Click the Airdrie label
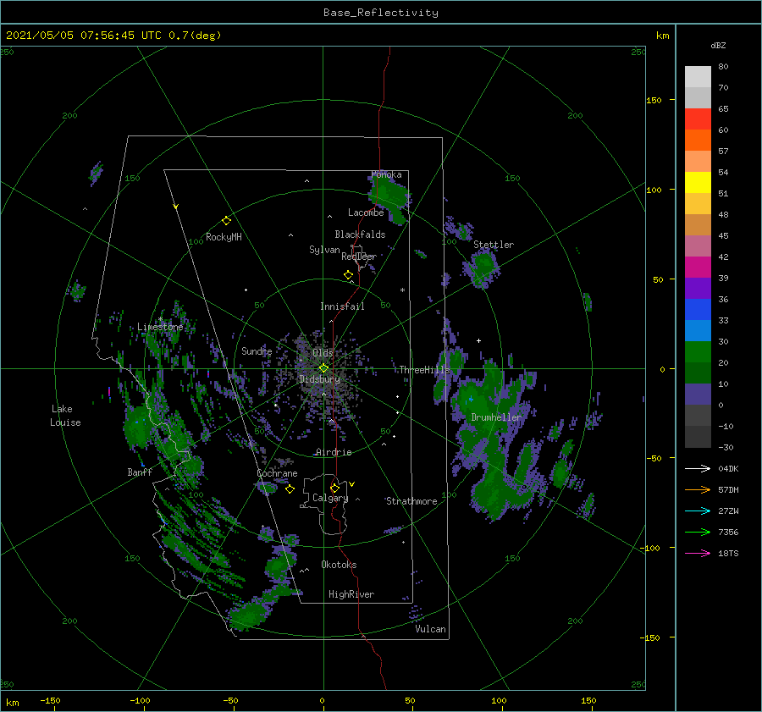This screenshot has width=762, height=712. 334,452
